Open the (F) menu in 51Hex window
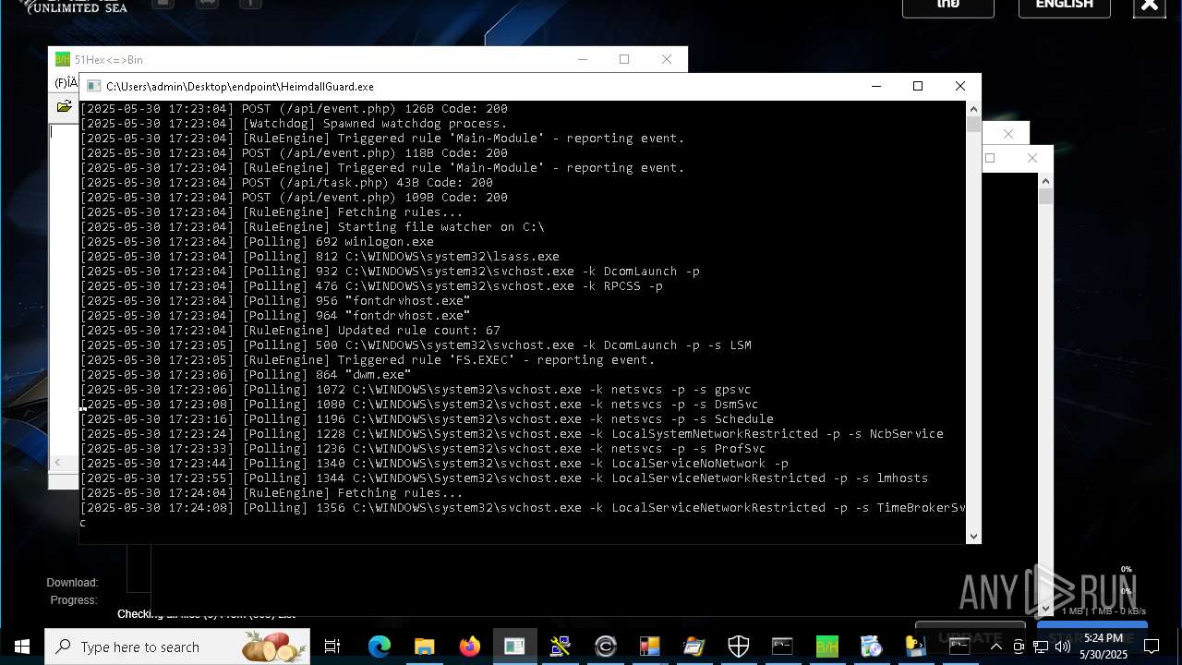1182x665 pixels. coord(65,83)
